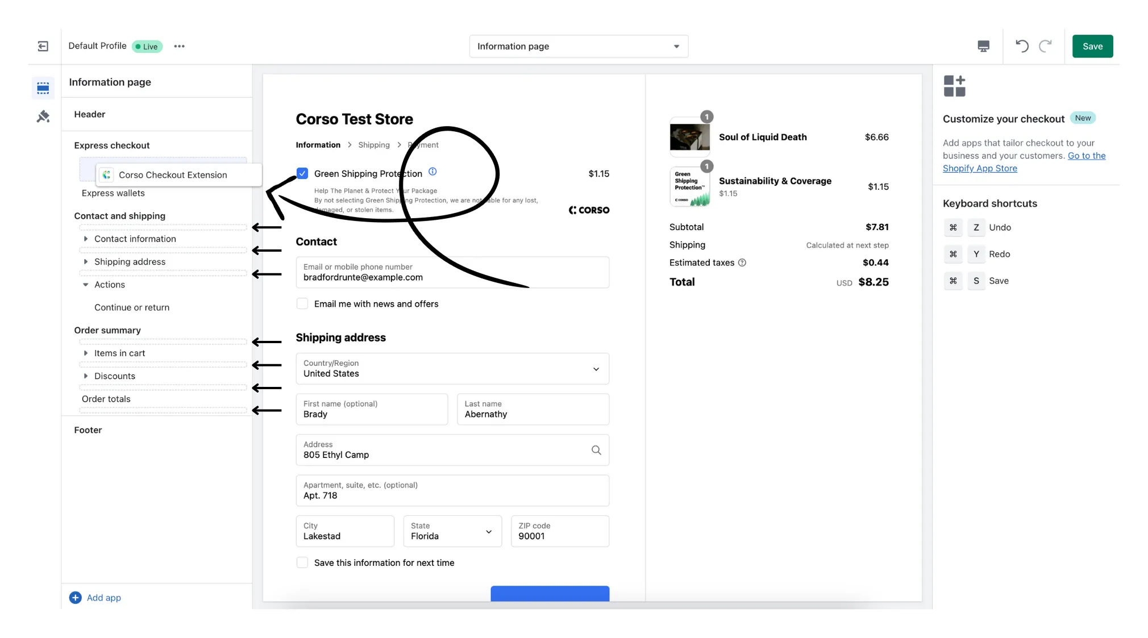Click the Z key of Undo shortcut
The width and height of the screenshot is (1148, 638).
pyautogui.click(x=976, y=227)
